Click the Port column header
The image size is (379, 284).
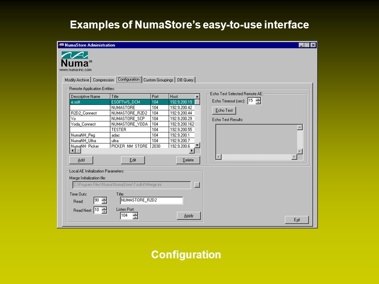[x=159, y=96]
